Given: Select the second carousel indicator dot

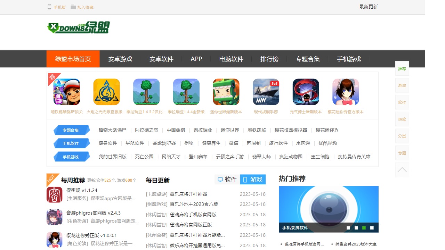Looking at the screenshot, I should pyautogui.click(x=356, y=228).
